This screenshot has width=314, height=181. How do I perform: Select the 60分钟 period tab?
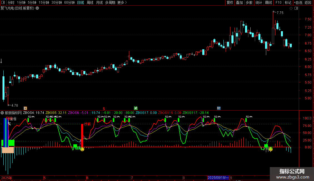pos(69,3)
